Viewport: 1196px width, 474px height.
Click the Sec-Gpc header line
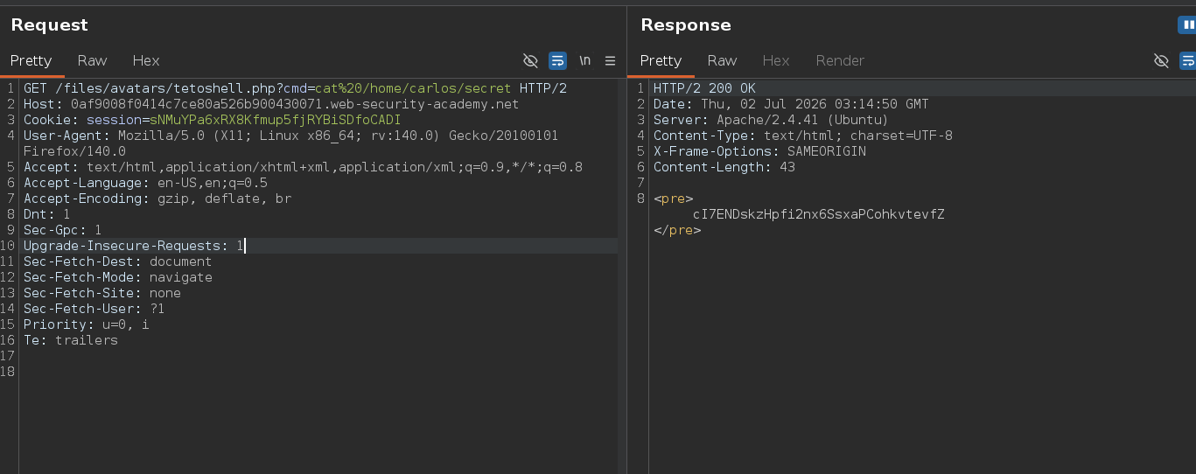click(x=63, y=230)
